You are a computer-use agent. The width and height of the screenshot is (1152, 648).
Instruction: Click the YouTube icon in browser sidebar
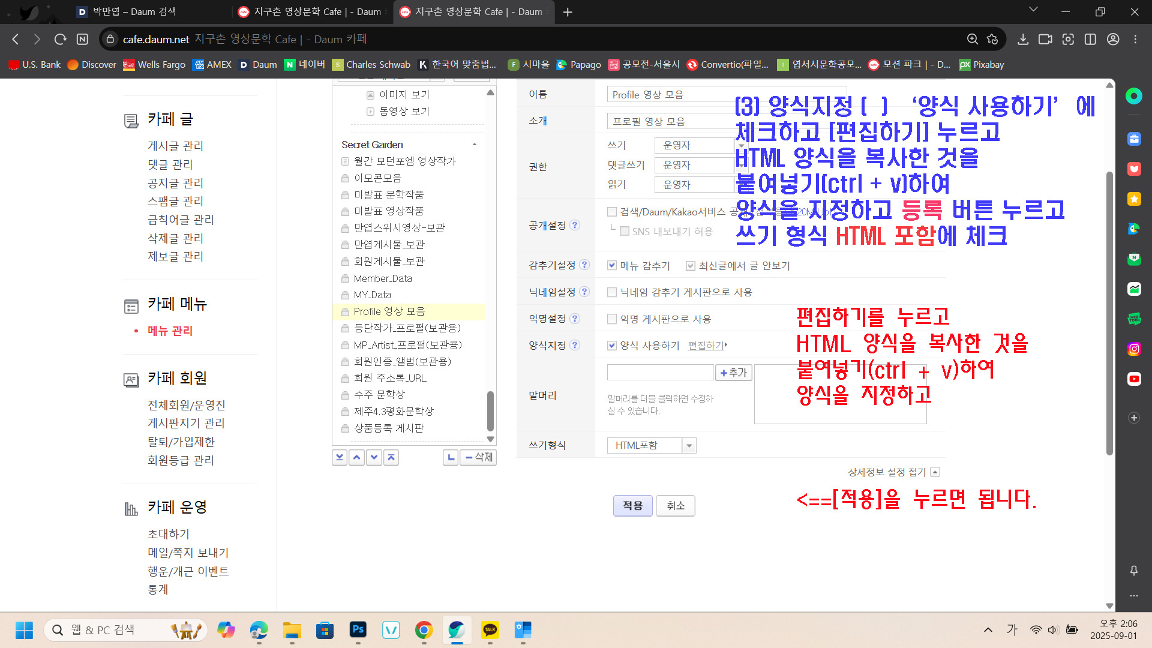tap(1133, 379)
